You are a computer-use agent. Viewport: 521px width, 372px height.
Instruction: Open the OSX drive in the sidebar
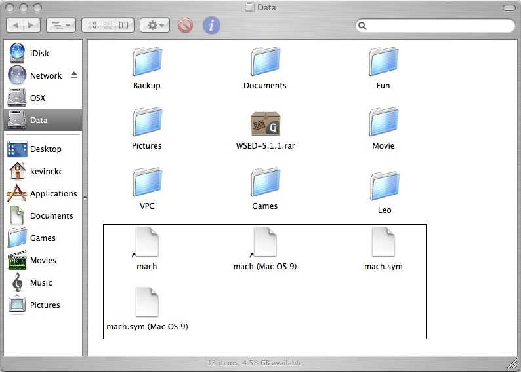[x=37, y=98]
